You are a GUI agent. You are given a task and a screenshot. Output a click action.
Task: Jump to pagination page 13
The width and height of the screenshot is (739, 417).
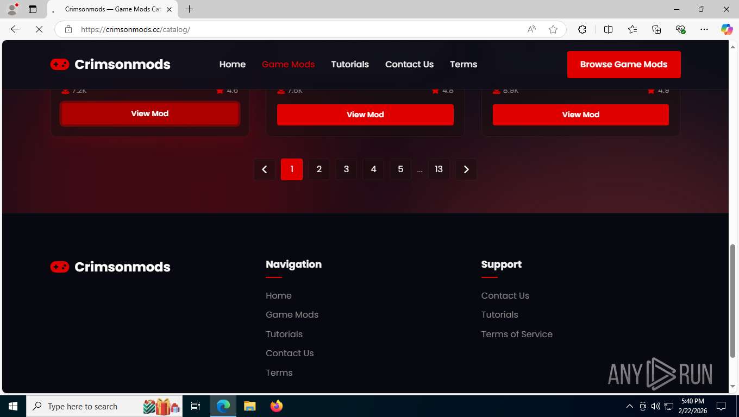click(x=439, y=169)
